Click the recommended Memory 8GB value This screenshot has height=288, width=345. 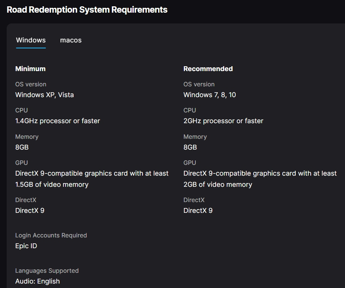coord(190,147)
